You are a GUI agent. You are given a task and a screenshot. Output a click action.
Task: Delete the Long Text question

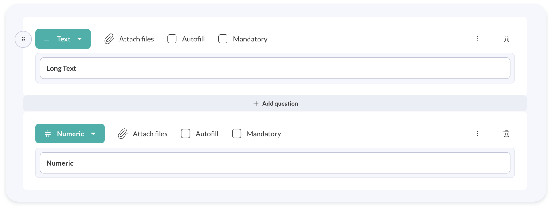point(506,39)
